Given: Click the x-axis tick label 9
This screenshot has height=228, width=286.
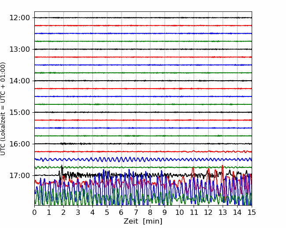Looking at the screenshot, I should pyautogui.click(x=165, y=212).
